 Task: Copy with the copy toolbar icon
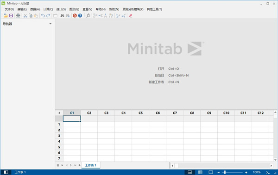click(x=31, y=16)
